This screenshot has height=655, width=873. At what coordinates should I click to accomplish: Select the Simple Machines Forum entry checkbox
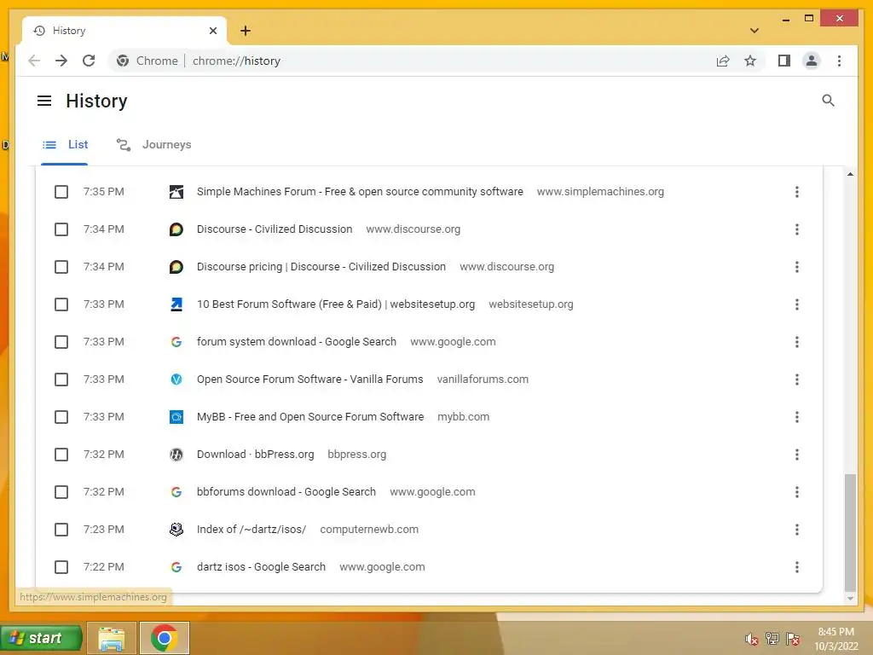point(61,192)
